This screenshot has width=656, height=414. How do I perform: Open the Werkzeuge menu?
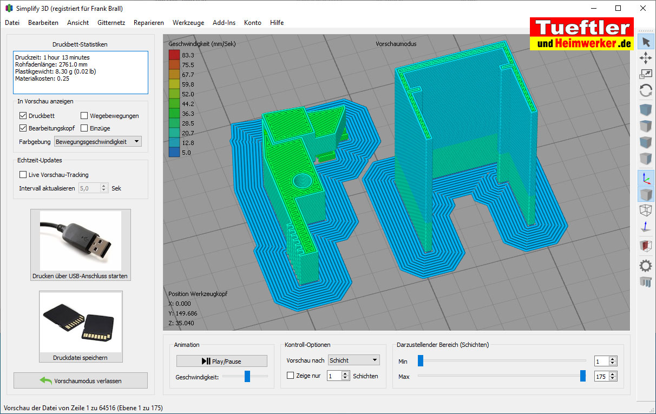tap(188, 23)
